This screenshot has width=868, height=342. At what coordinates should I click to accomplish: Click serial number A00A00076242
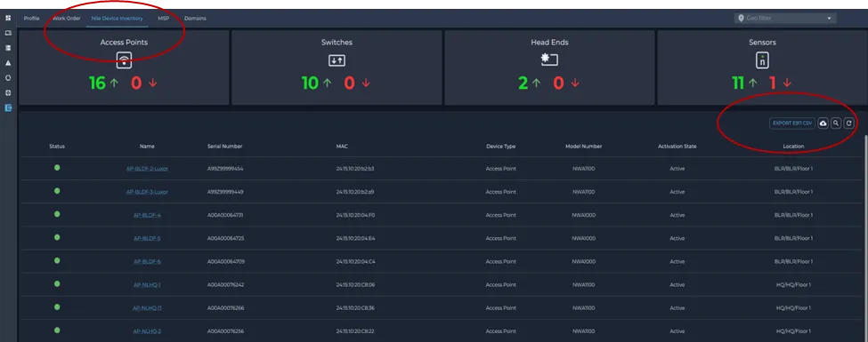click(225, 284)
